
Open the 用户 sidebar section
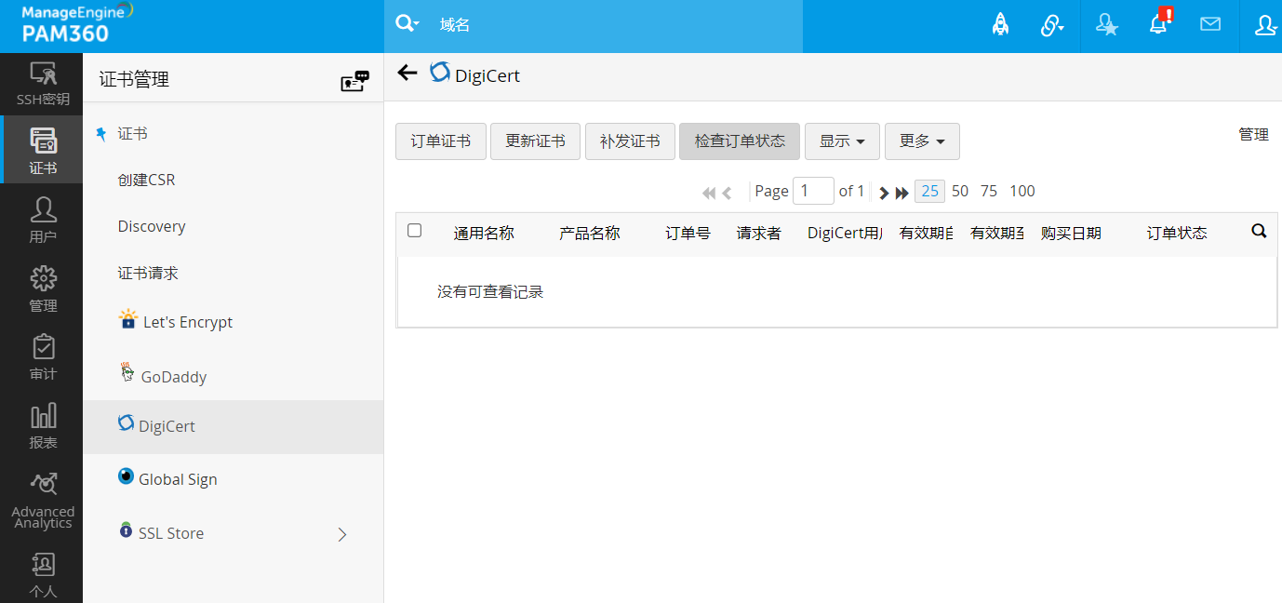[43, 219]
